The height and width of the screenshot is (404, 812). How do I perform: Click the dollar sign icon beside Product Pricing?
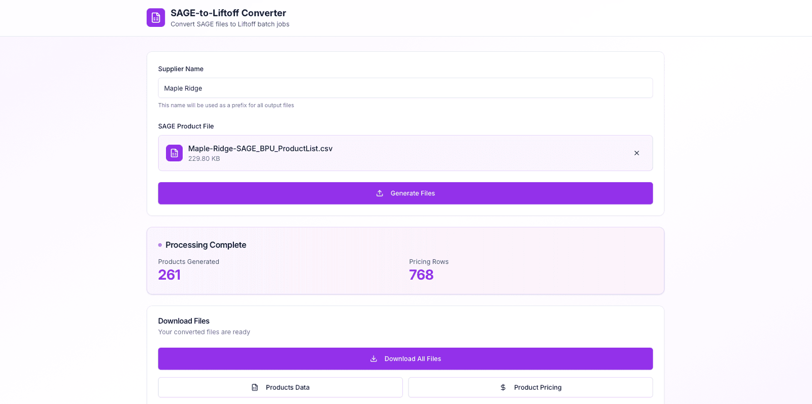point(502,387)
